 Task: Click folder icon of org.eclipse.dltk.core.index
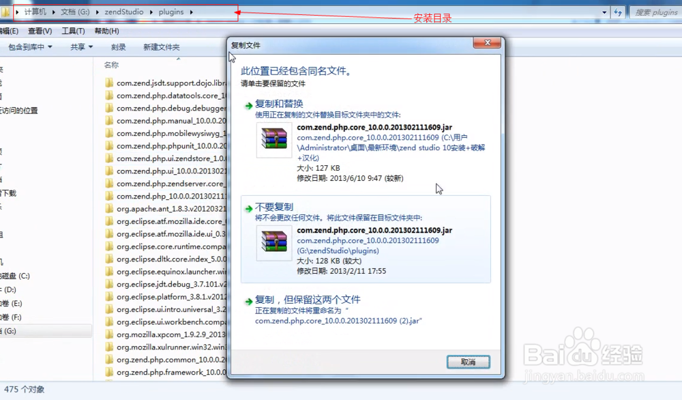tap(109, 259)
